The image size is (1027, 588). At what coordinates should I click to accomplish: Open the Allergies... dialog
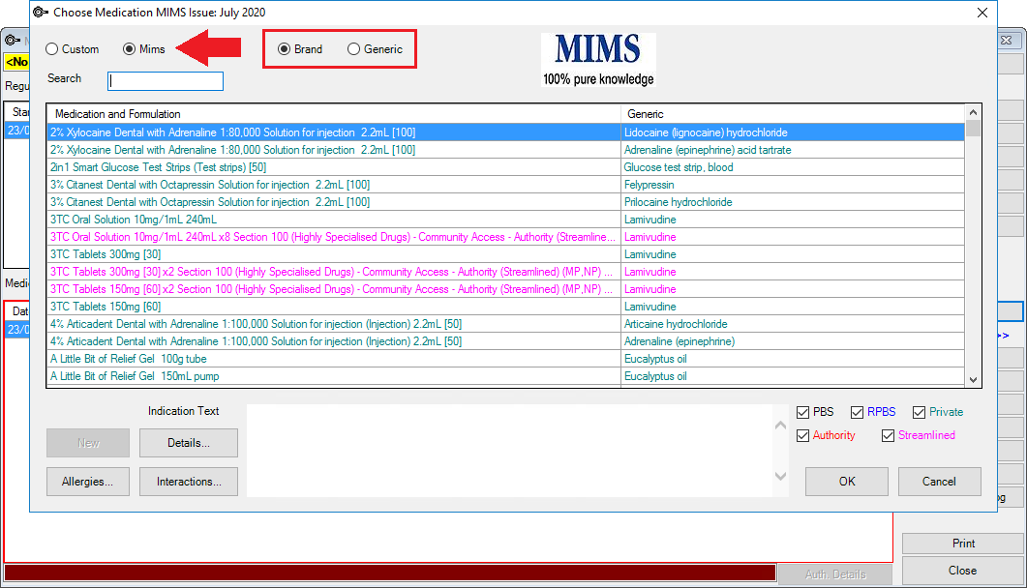88,482
